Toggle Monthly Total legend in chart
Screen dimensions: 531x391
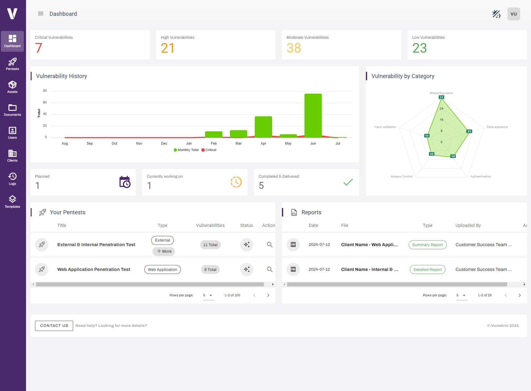[x=186, y=150]
